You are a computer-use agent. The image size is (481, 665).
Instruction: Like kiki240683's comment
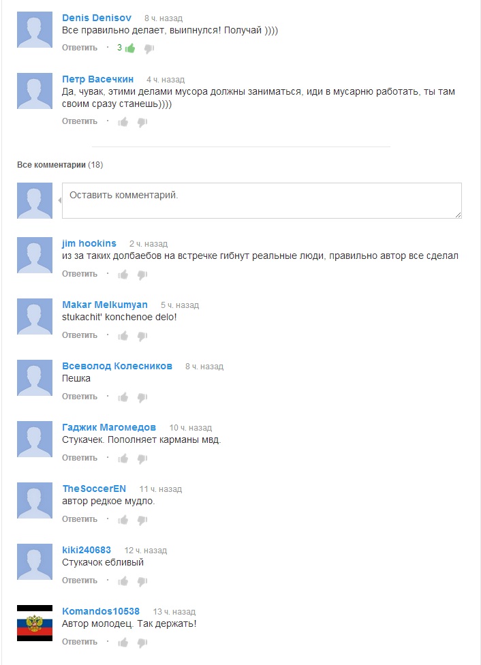[123, 581]
